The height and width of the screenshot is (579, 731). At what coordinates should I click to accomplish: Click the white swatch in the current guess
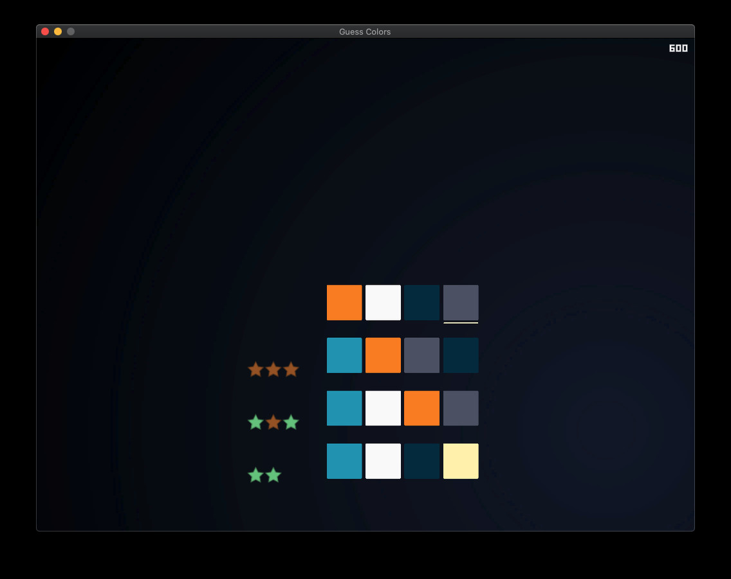coord(383,302)
